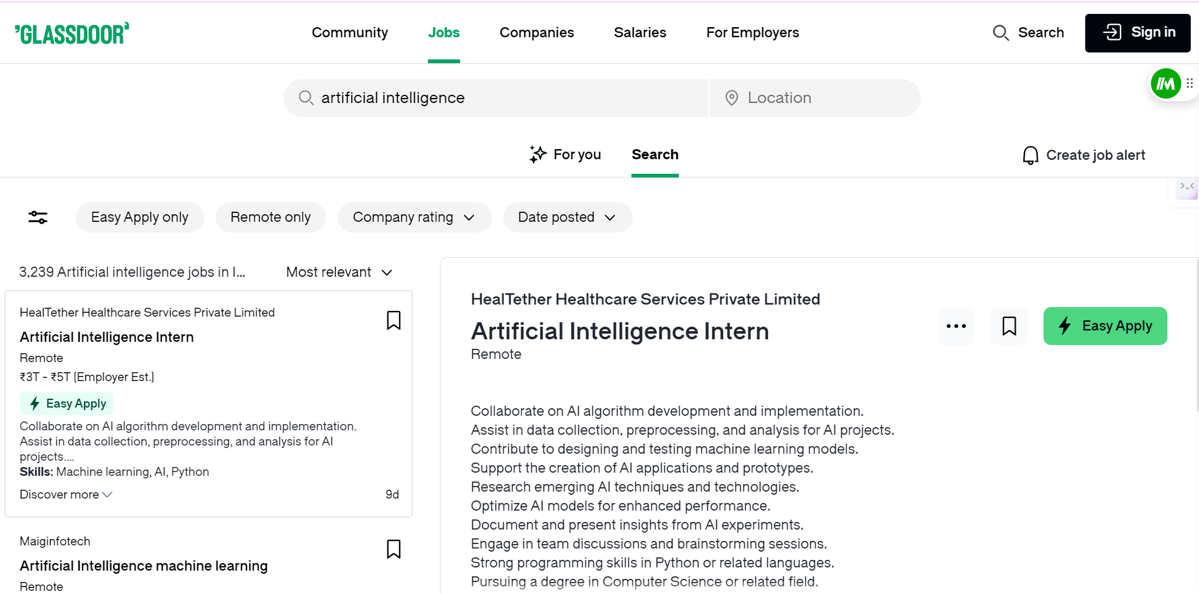Expand Date posted dropdown
Viewport: 1199px width, 594px height.
(x=567, y=217)
